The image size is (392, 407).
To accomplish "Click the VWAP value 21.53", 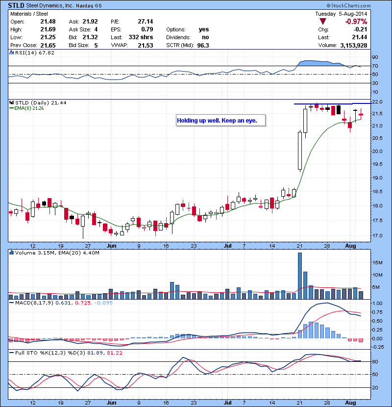I will [x=146, y=45].
